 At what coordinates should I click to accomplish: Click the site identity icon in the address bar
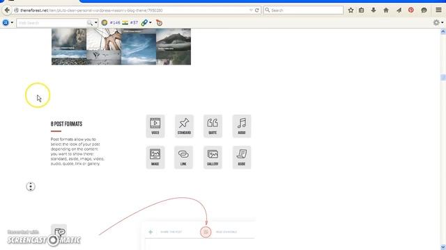[17, 10]
